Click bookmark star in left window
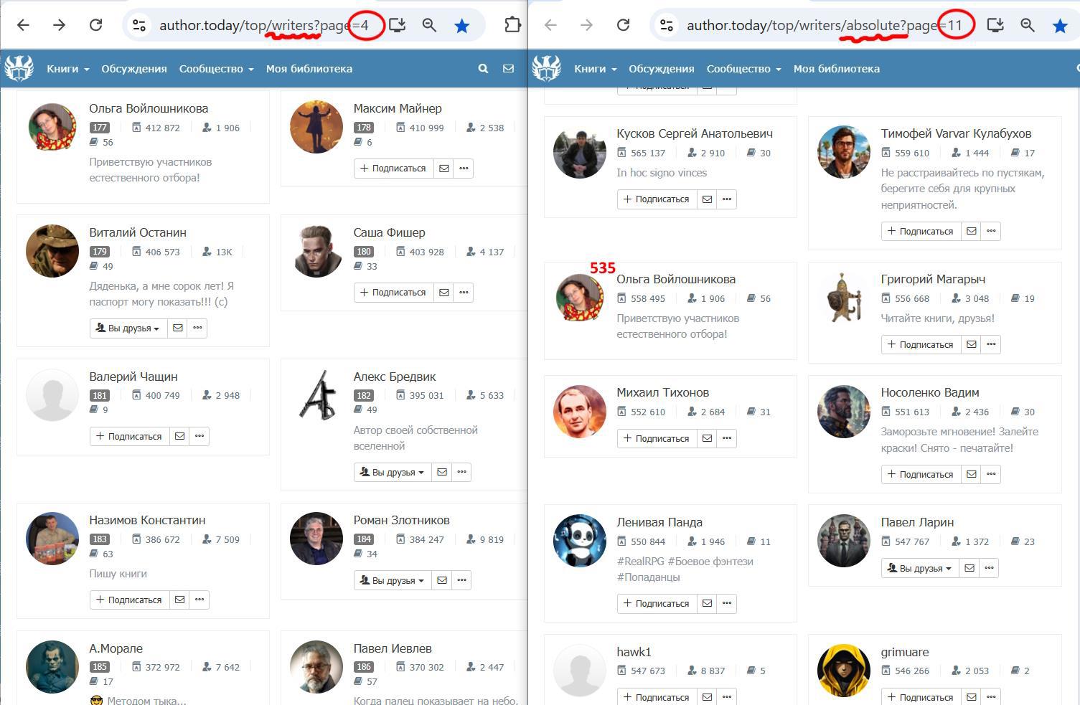 point(462,26)
